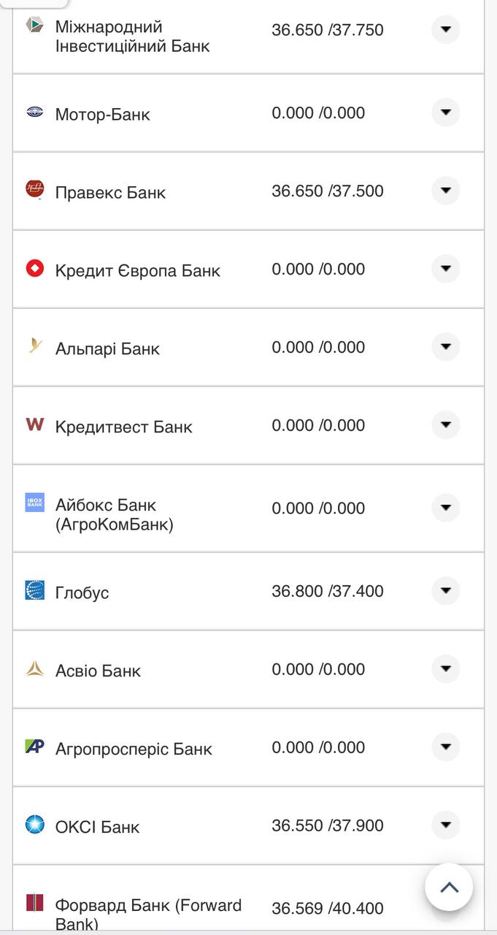
Task: Expand Кредитвест Банк row details
Action: (x=446, y=425)
